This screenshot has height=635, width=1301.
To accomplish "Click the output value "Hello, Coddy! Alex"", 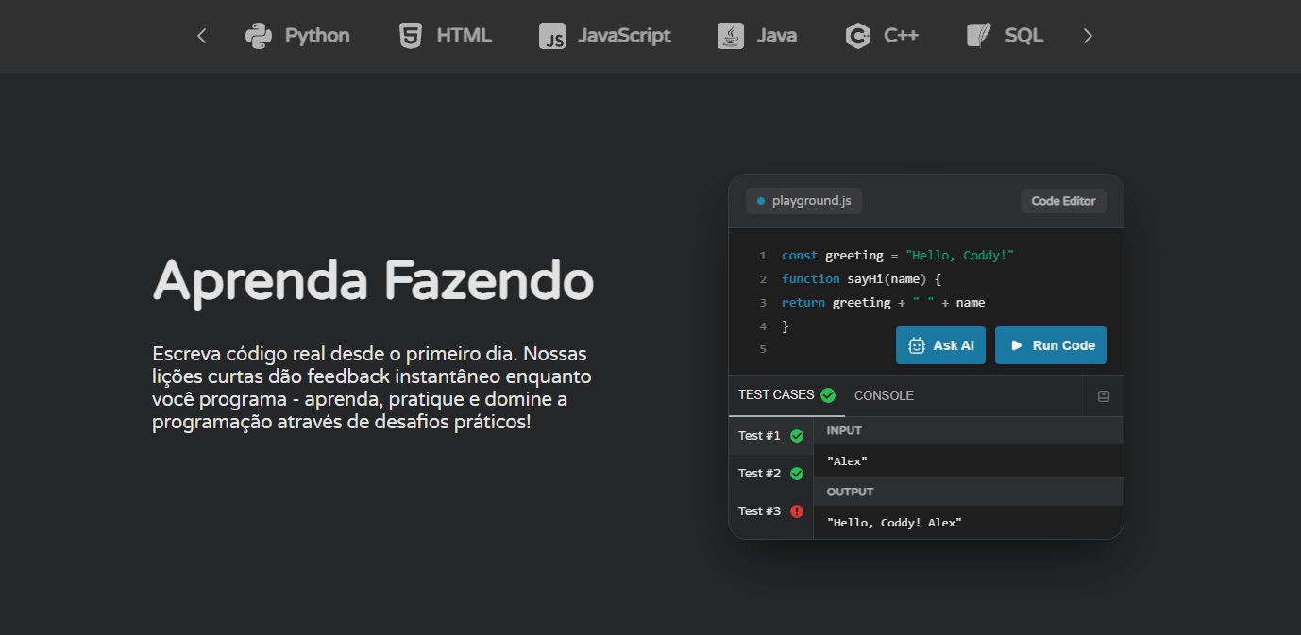I will pos(894,523).
